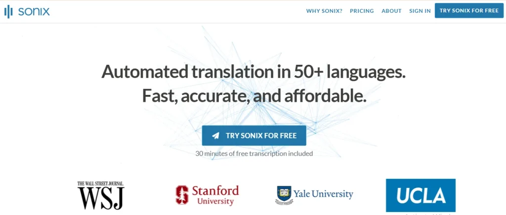
Task: Go to the Pricing page
Action: point(362,11)
